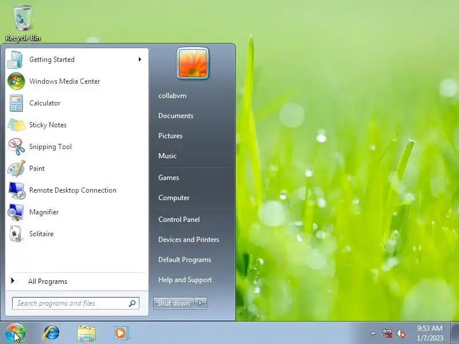459x344 pixels.
Task: Click the Shut down button
Action: (174, 303)
